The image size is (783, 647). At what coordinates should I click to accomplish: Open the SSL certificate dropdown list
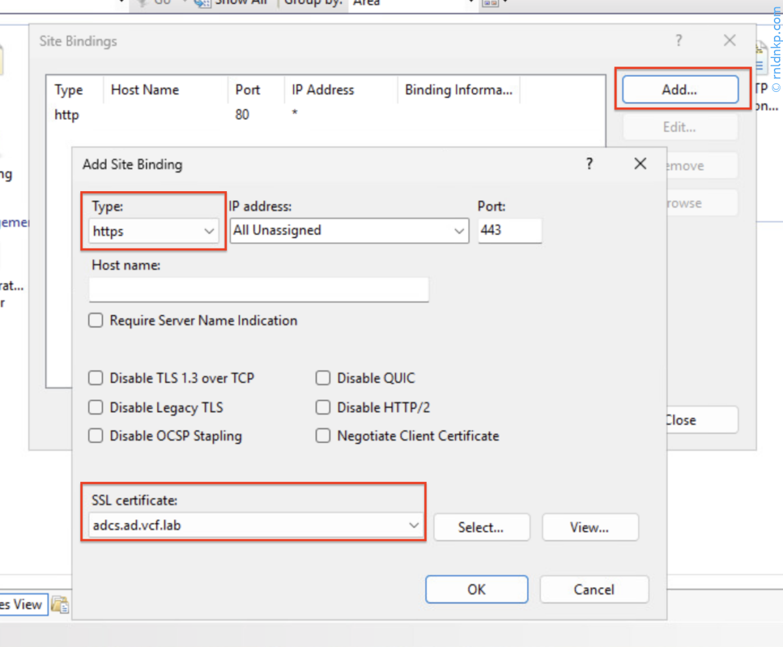(254, 526)
